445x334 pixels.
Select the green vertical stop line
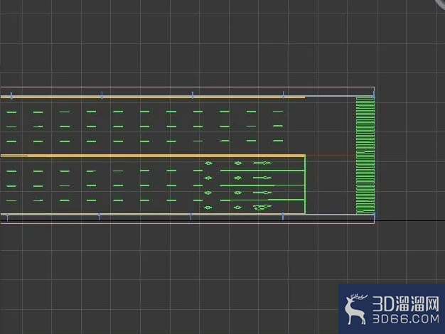click(305, 184)
